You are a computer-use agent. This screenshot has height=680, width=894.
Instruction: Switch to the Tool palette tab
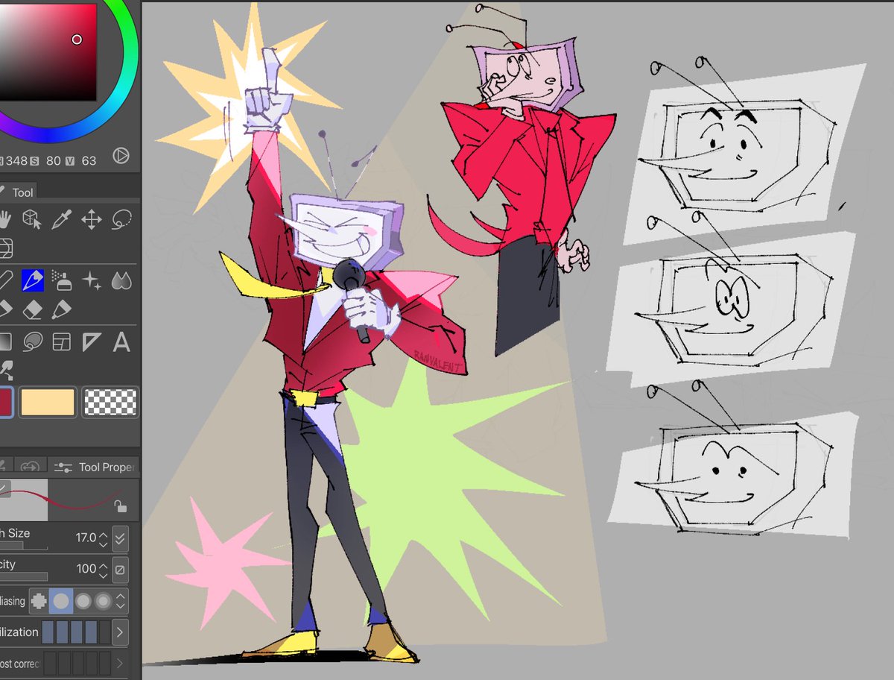tap(18, 192)
